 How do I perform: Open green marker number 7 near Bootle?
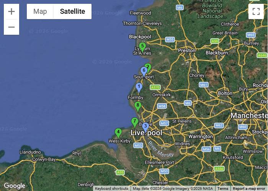point(135,123)
